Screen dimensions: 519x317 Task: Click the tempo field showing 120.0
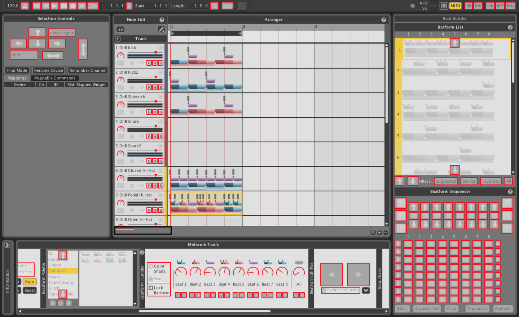click(11, 6)
